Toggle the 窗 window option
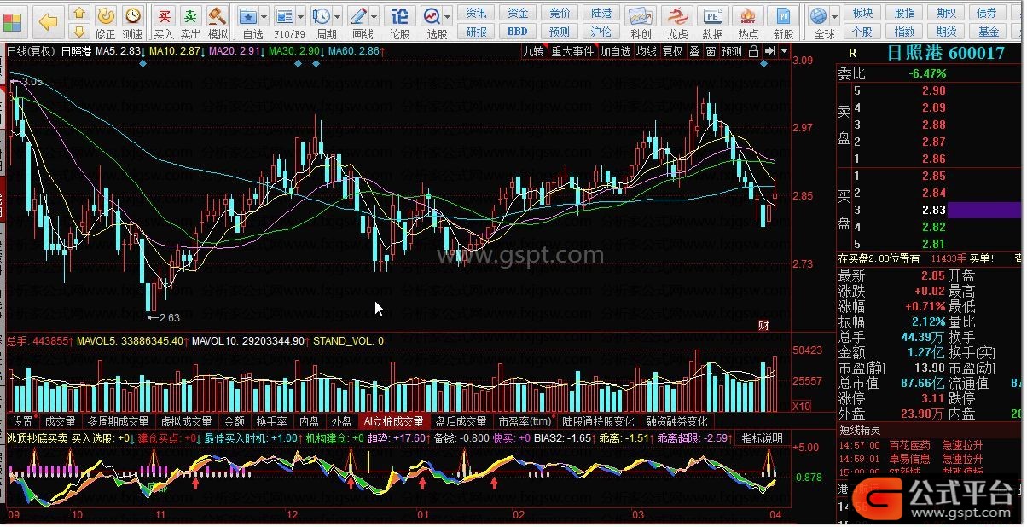Image resolution: width=1027 pixels, height=527 pixels. click(711, 51)
